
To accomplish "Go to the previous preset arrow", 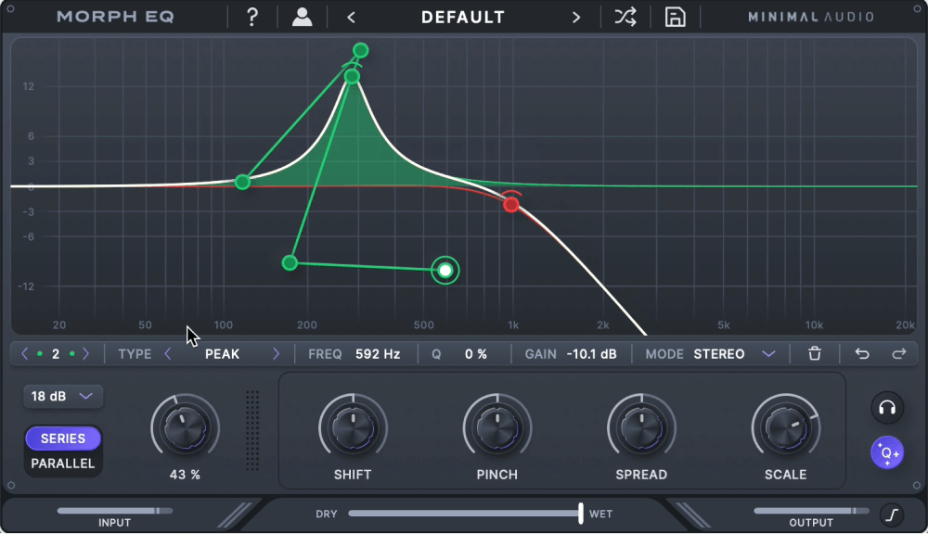I will (351, 17).
